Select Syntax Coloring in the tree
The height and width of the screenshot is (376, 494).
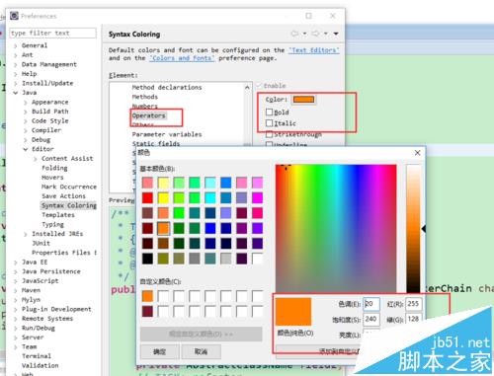[x=69, y=205]
